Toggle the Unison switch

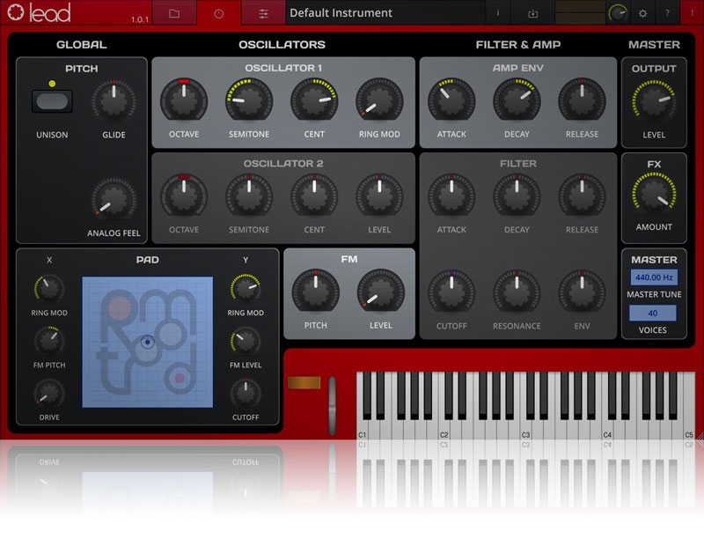[x=52, y=101]
